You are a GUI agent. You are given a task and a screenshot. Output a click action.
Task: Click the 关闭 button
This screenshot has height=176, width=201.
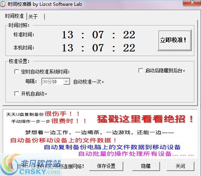[x=181, y=166]
